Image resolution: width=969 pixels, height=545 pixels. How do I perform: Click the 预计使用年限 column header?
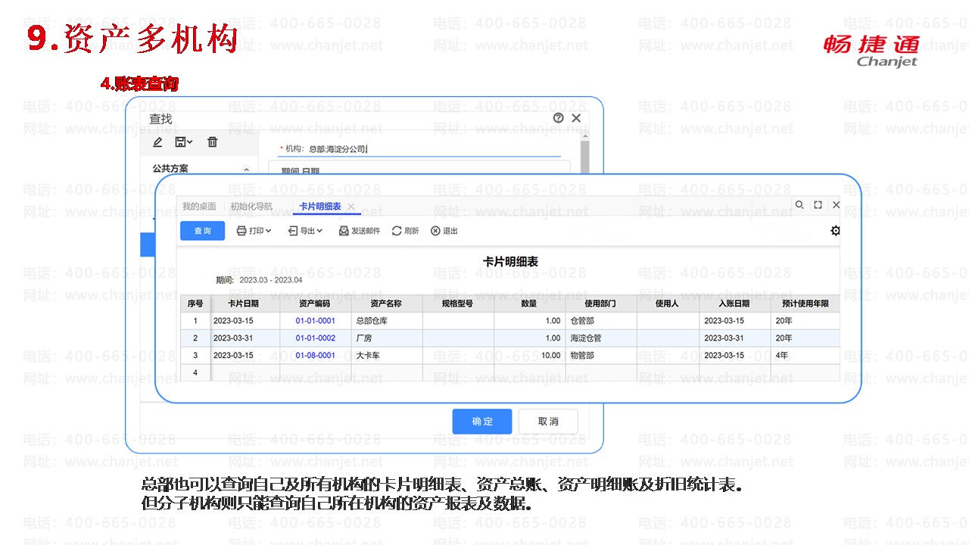pyautogui.click(x=805, y=304)
